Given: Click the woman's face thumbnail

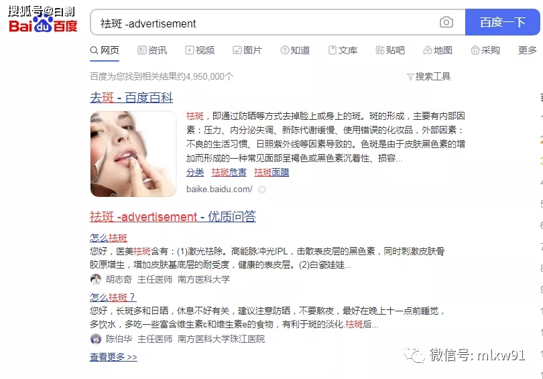Looking at the screenshot, I should tap(133, 154).
